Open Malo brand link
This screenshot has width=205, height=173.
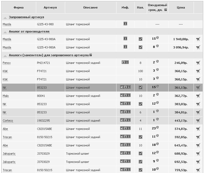pyautogui.click(x=6, y=96)
